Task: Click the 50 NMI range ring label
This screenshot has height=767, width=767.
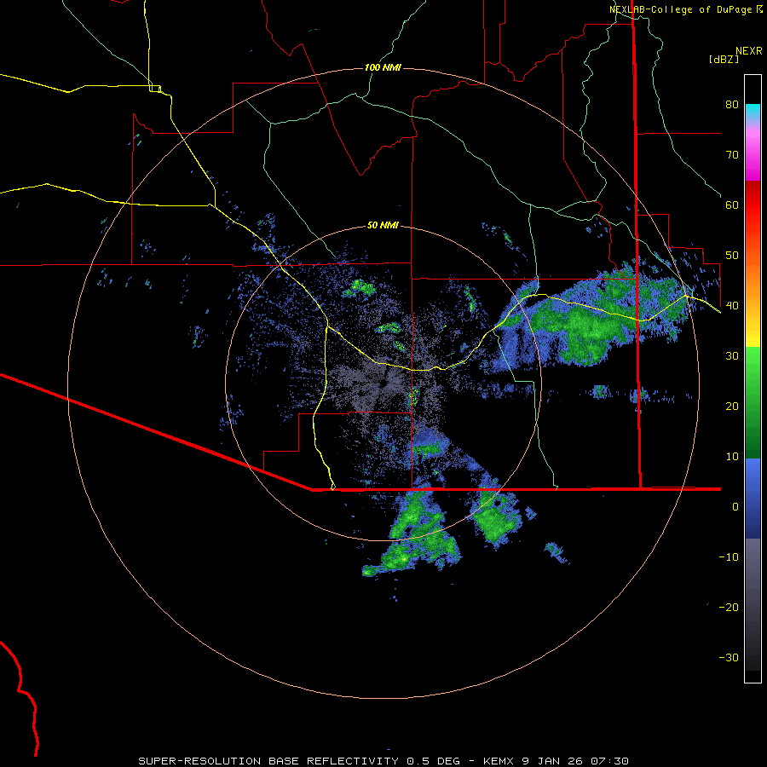Action: coord(383,226)
